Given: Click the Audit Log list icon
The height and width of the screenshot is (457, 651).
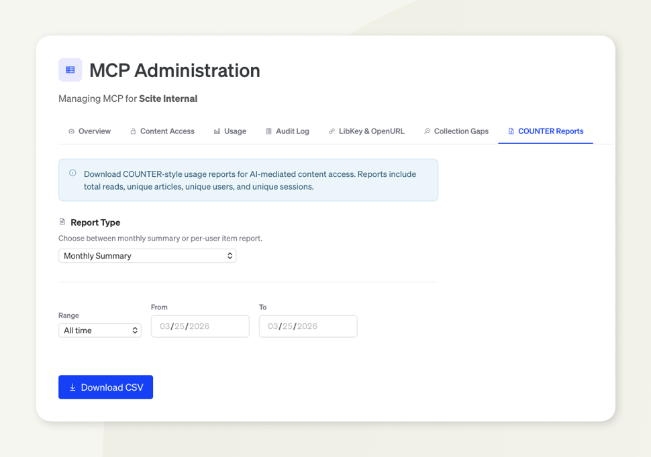Looking at the screenshot, I should 268,131.
